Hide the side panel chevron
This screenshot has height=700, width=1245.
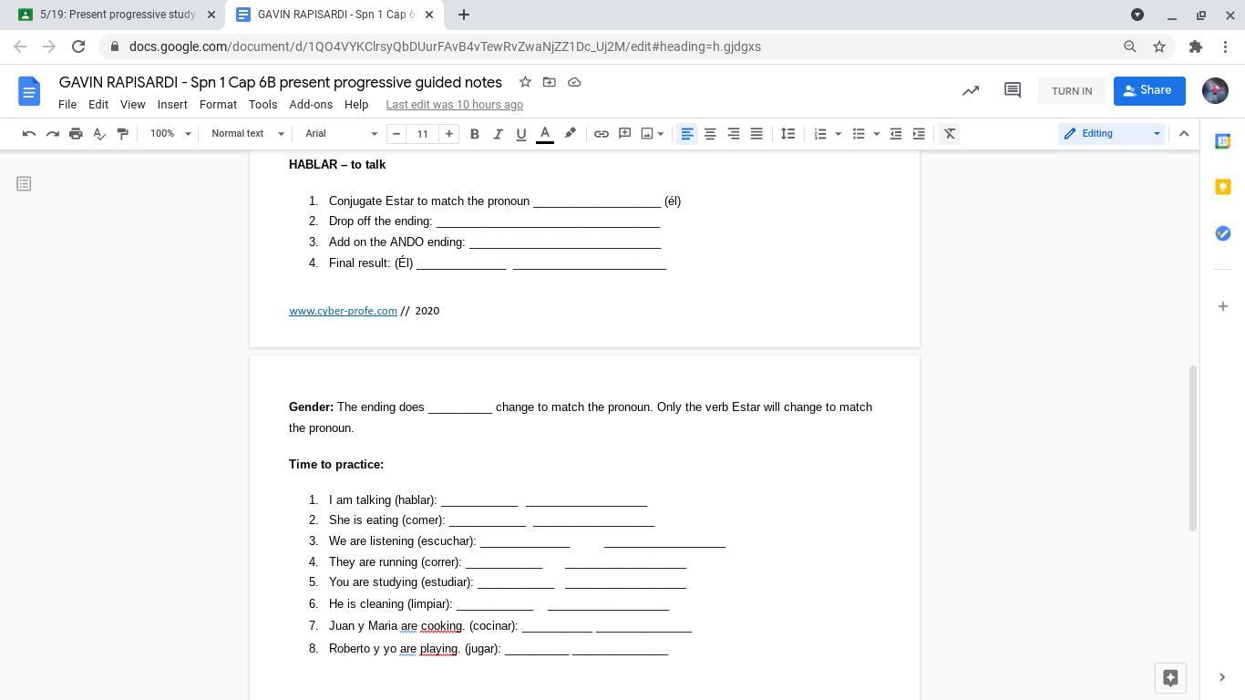pyautogui.click(x=1222, y=677)
